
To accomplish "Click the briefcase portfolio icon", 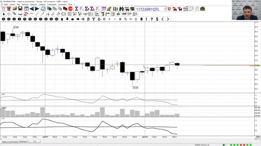I will point(203,9).
